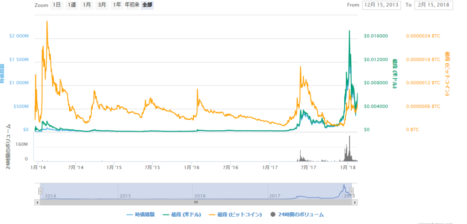Click the scrollbar right arrow
Image resolution: width=467 pixels, height=224 pixels.
pyautogui.click(x=354, y=202)
